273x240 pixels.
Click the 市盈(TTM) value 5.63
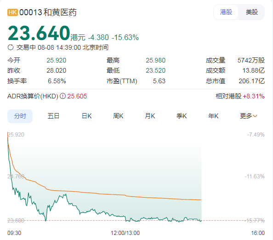coord(159,81)
